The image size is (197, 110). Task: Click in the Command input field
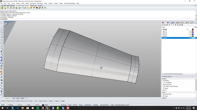[x=101, y=19]
